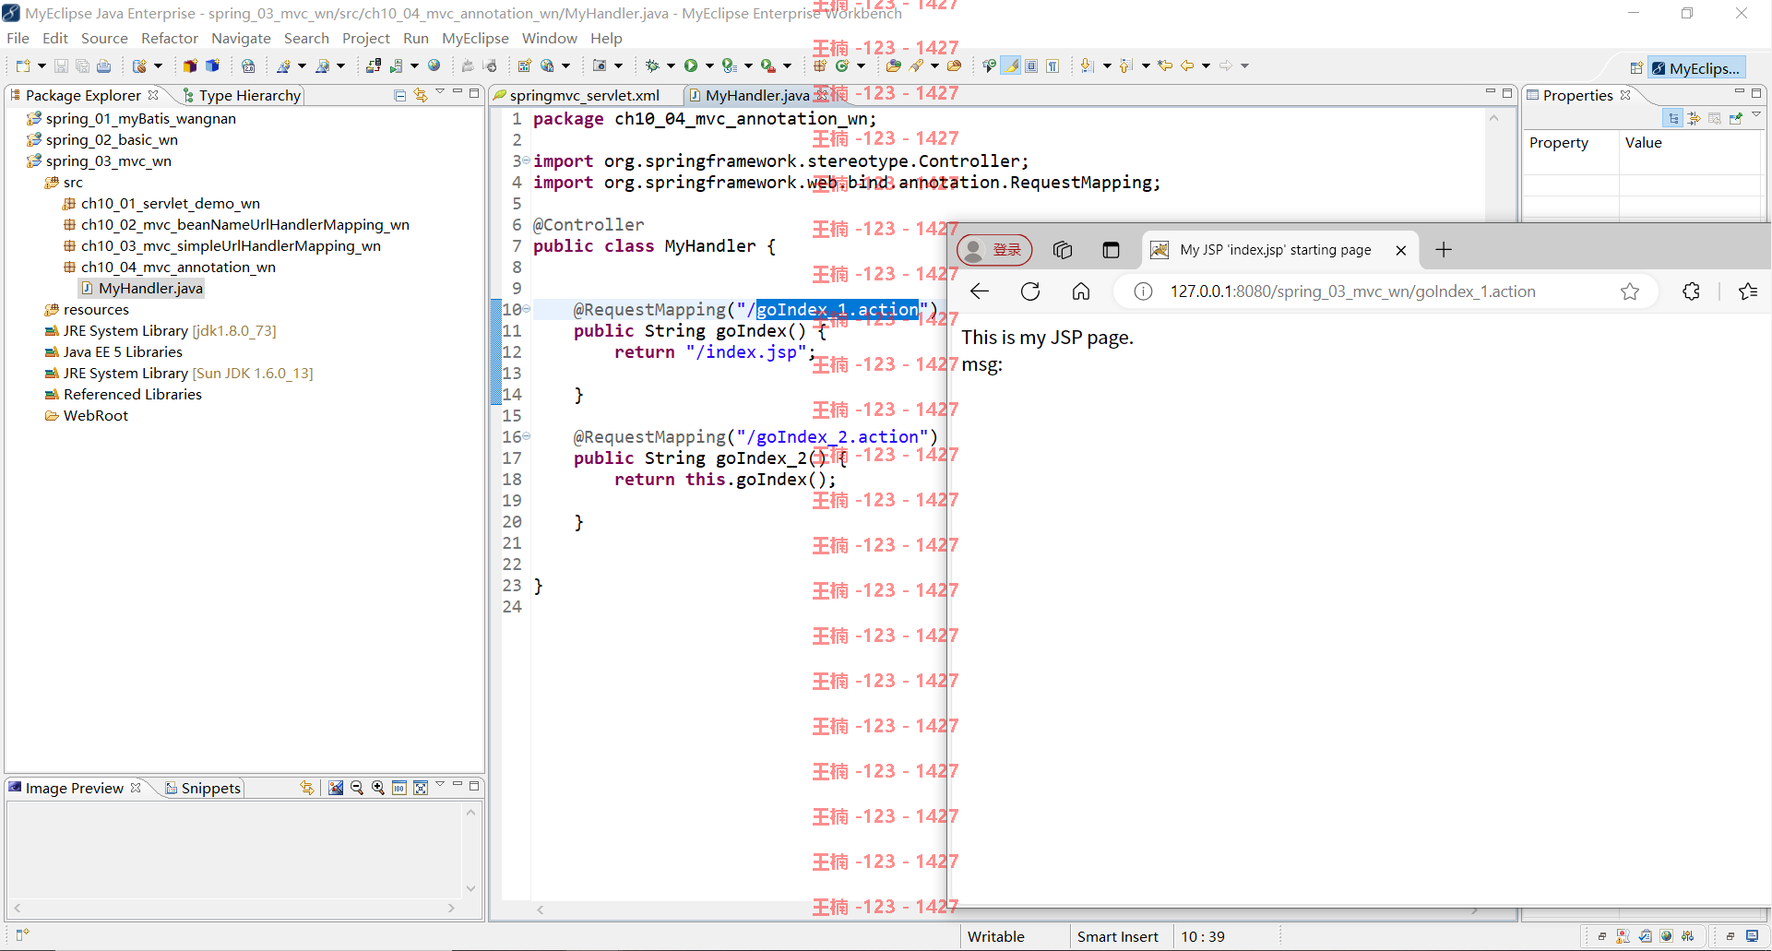Collapse the goIndex_2 fold marker at line 16
The height and width of the screenshot is (951, 1772).
coord(527,436)
